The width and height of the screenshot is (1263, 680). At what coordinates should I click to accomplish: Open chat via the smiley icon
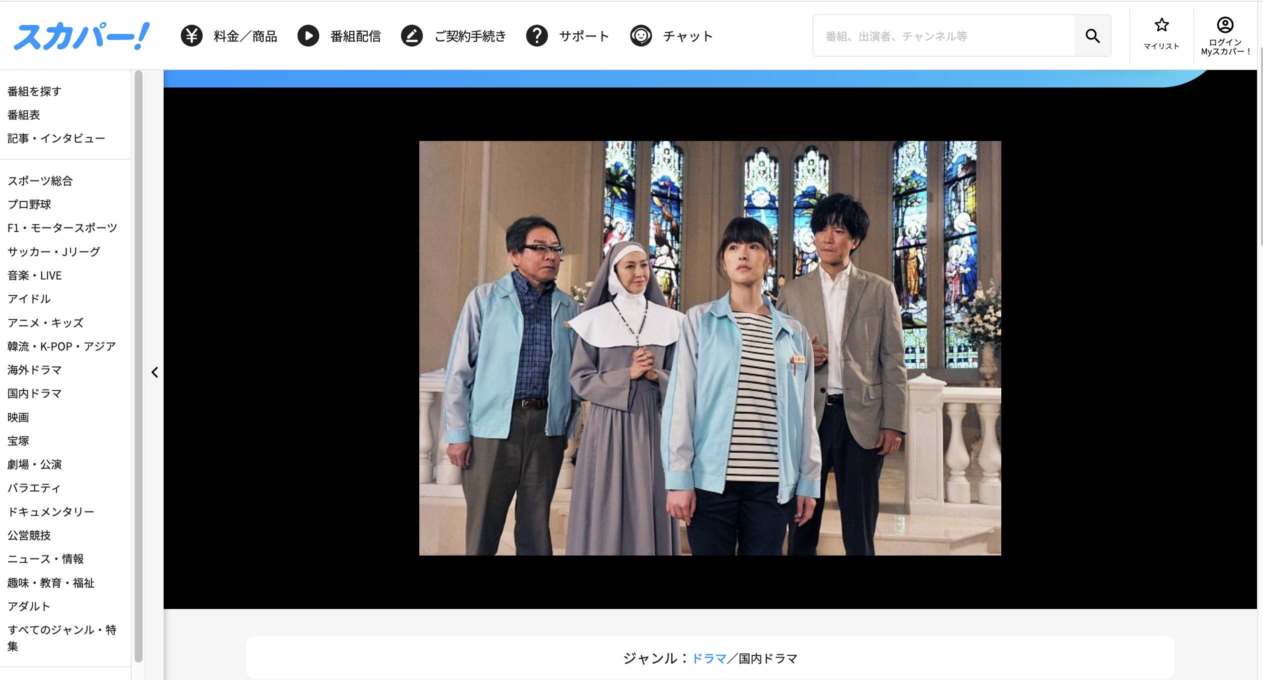[x=641, y=36]
